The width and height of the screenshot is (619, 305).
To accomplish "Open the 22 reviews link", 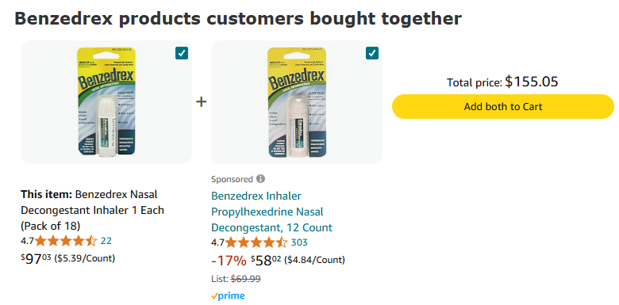I will (106, 241).
